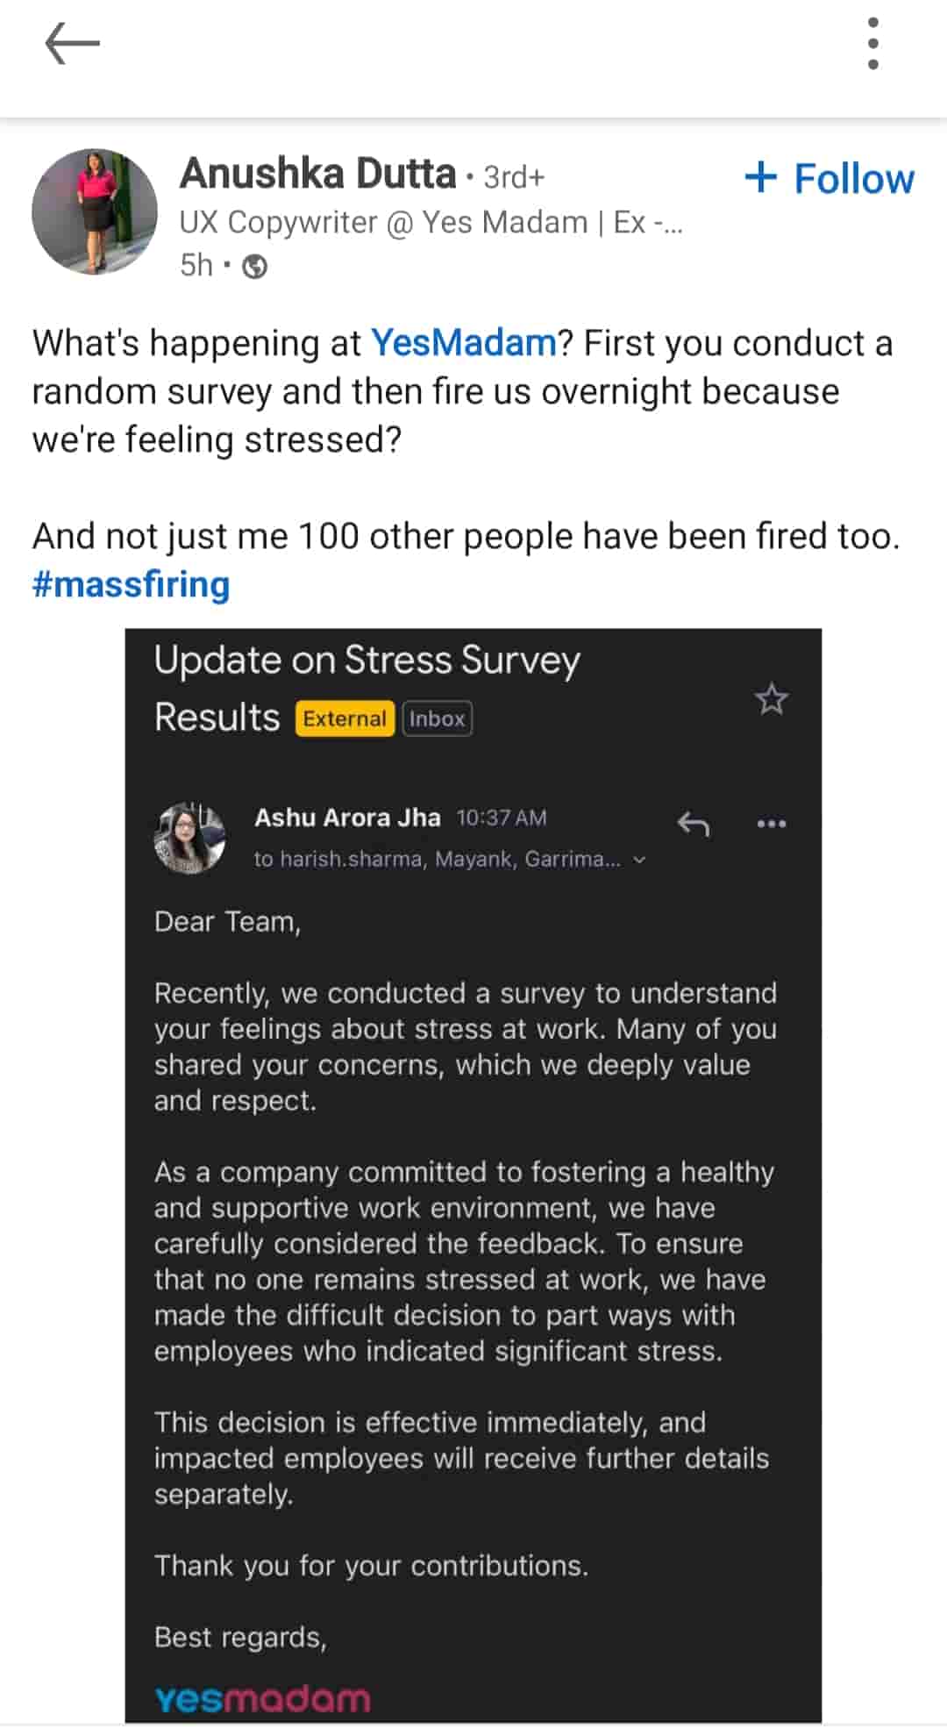
Task: Open the #massfiring hashtag
Action: tap(132, 584)
